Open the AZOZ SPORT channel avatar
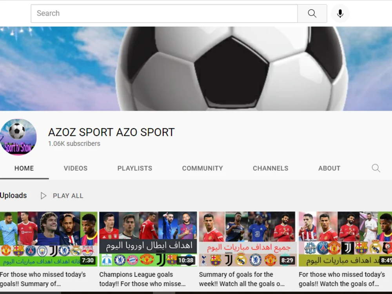The height and width of the screenshot is (294, 392). (x=18, y=137)
